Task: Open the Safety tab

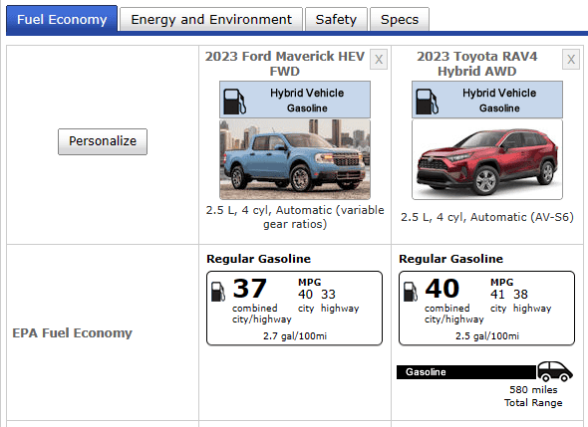Action: pyautogui.click(x=336, y=20)
